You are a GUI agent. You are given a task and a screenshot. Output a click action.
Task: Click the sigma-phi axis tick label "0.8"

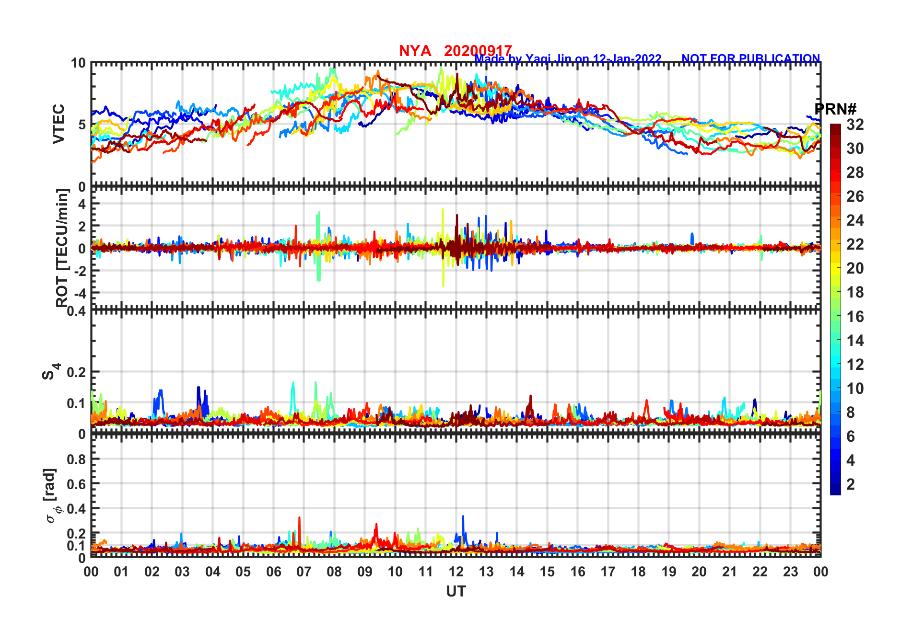[77, 459]
